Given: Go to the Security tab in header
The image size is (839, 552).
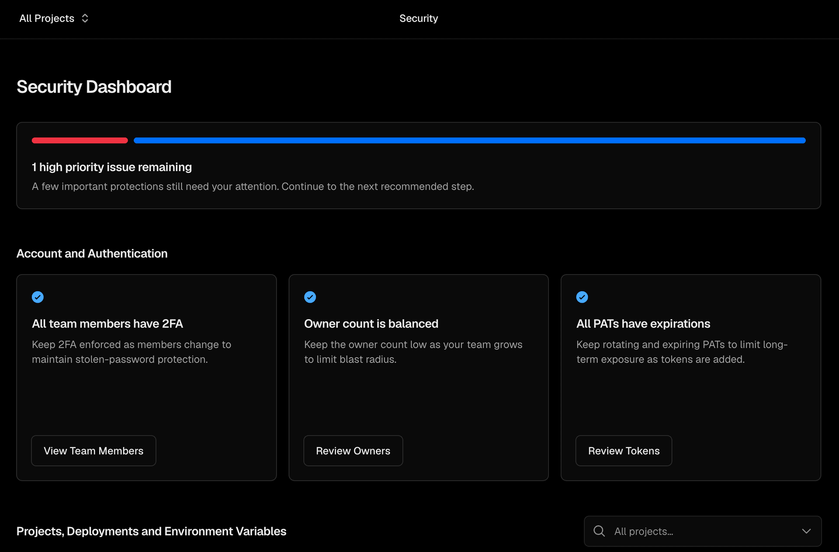Looking at the screenshot, I should tap(419, 18).
